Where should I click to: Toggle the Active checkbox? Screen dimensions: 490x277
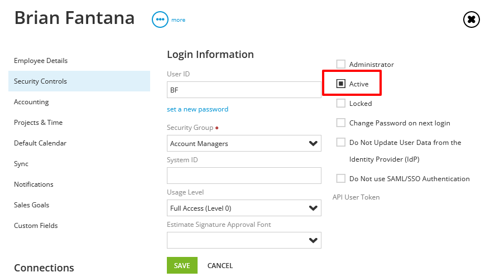(x=340, y=84)
